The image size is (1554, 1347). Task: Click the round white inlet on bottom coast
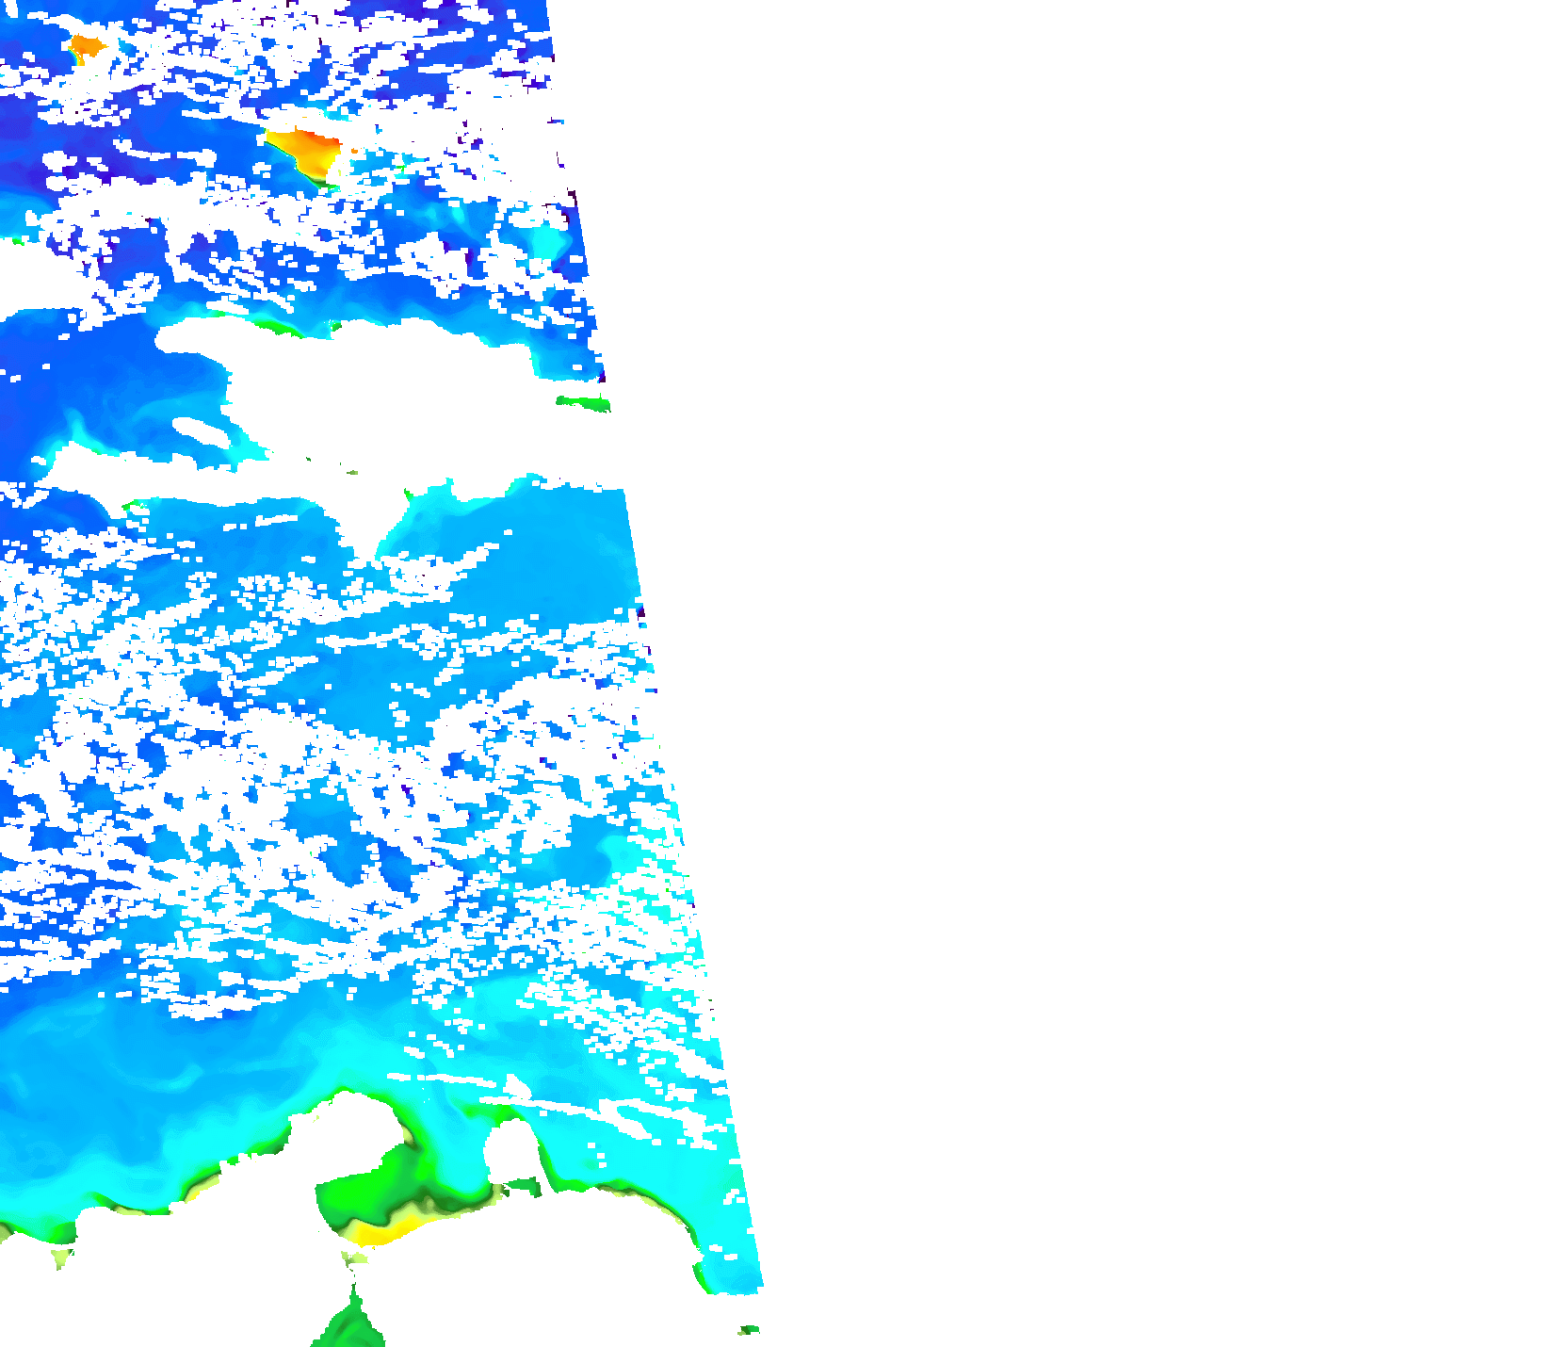tap(510, 1151)
